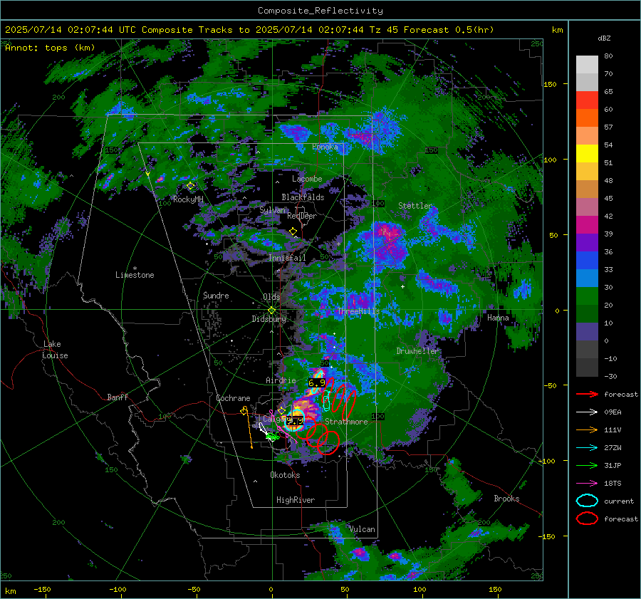The image size is (641, 599).
Task: Click the red forecast arrow legend icon
Action: click(587, 394)
